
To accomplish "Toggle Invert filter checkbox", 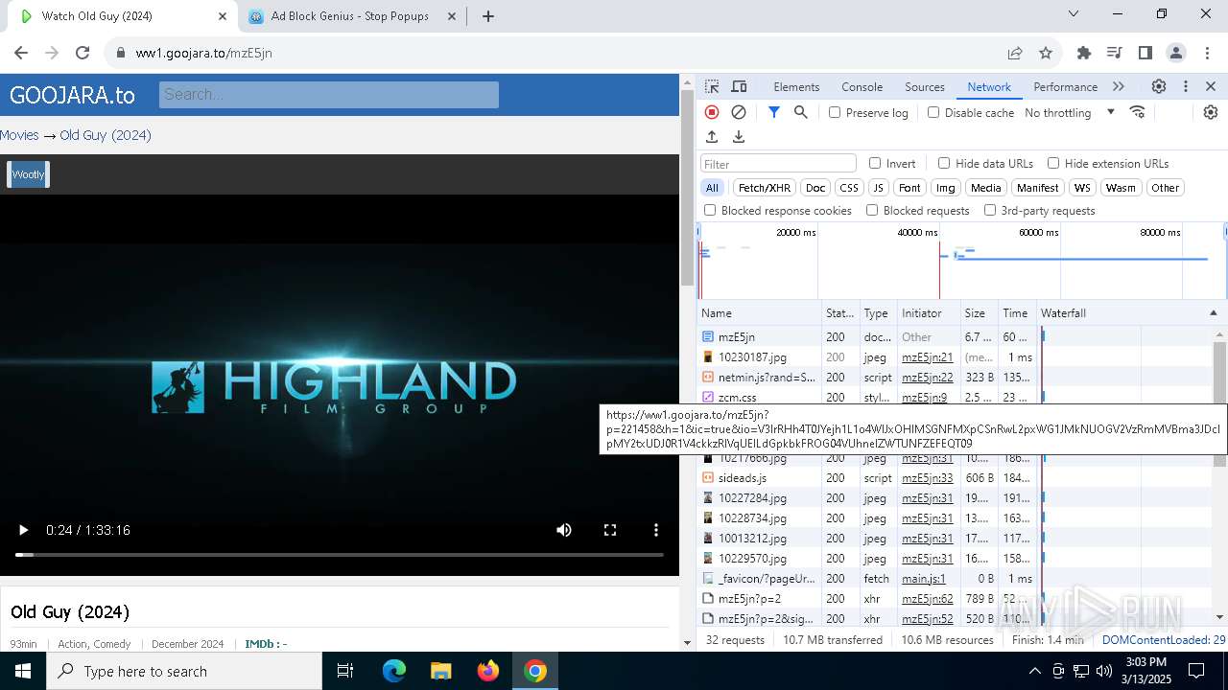I will (x=875, y=163).
